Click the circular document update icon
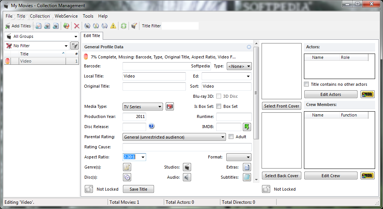The height and width of the screenshot is (209, 383). tap(105, 26)
